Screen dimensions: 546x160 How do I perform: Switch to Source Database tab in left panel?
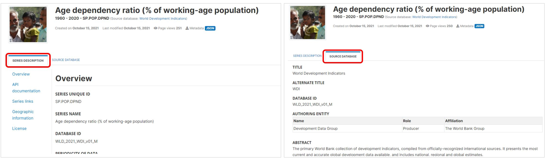point(66,60)
